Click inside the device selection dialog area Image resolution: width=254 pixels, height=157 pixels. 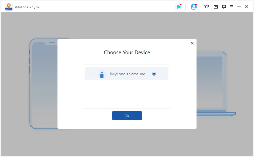point(127,95)
